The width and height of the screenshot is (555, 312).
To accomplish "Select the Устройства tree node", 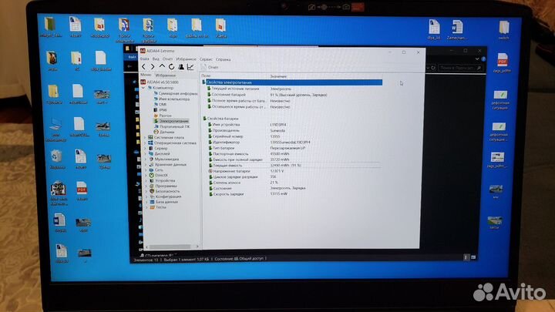I will pyautogui.click(x=163, y=180).
